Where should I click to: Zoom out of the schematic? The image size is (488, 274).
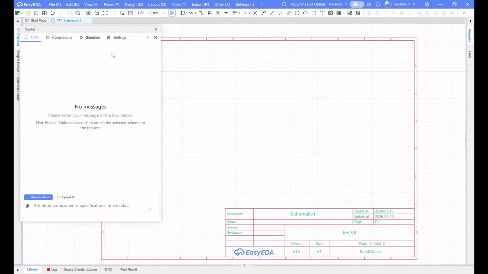97,13
